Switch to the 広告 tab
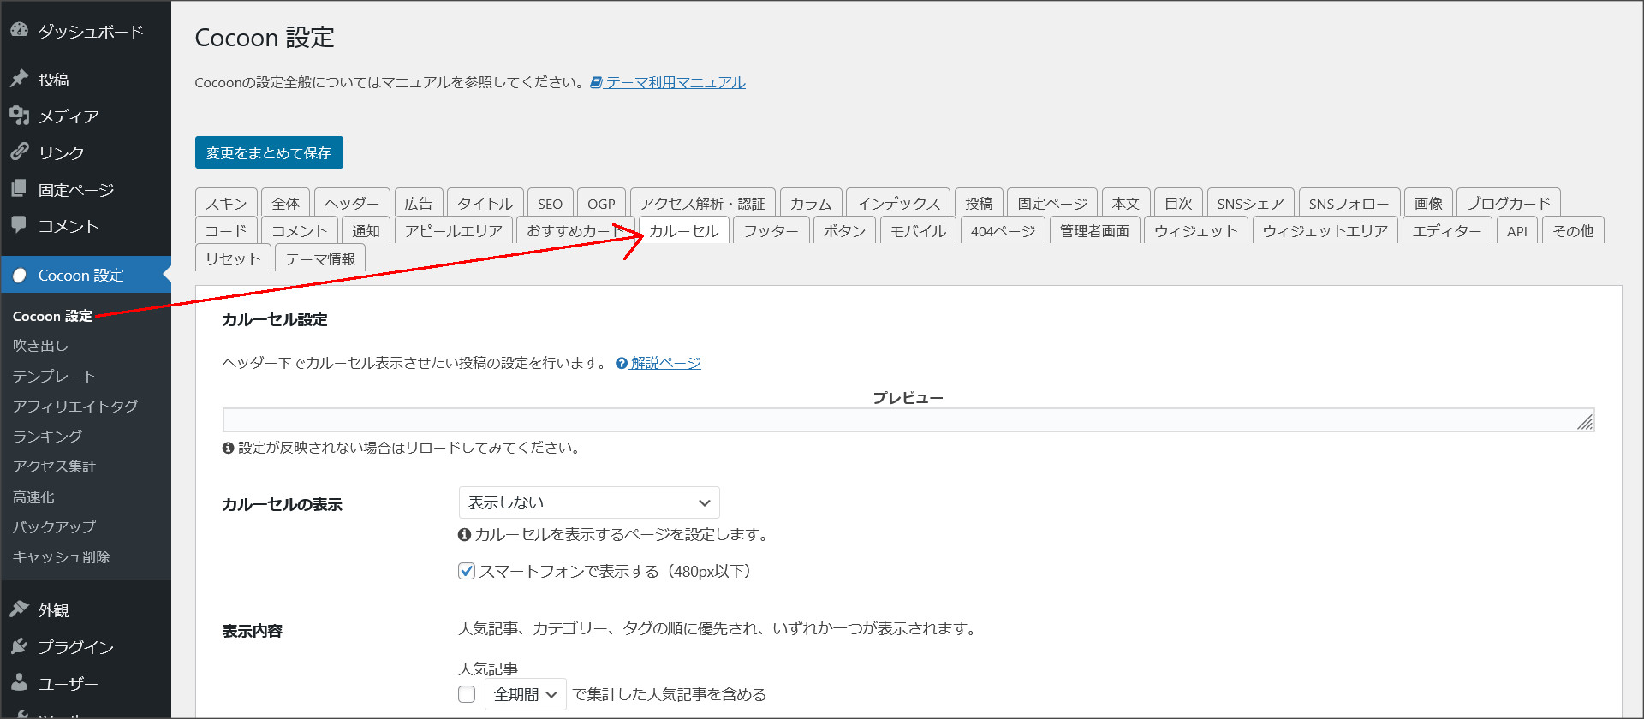 pos(419,203)
